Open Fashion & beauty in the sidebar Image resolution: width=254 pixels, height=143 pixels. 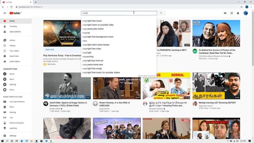tap(16, 123)
